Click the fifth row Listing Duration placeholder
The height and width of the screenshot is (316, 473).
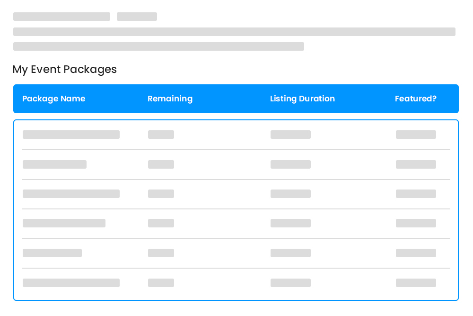[290, 253]
